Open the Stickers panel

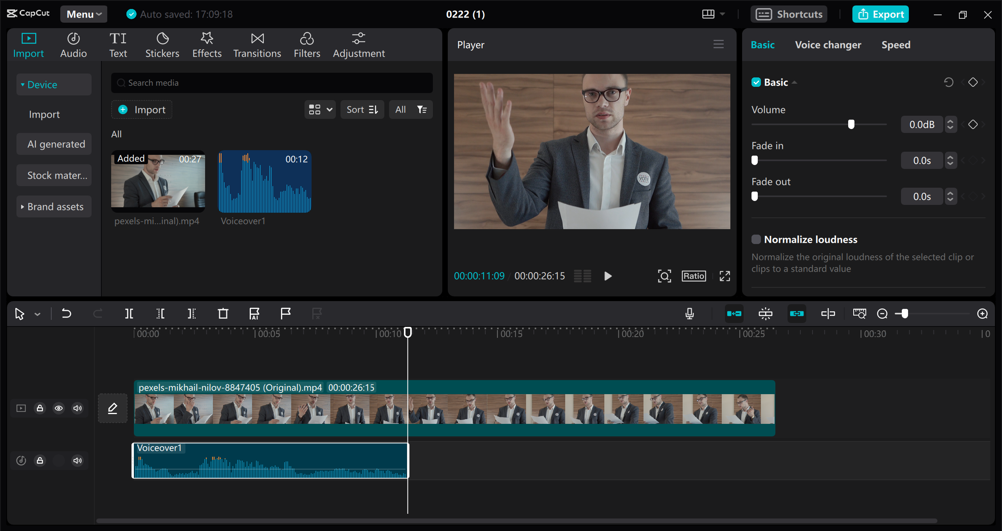click(162, 44)
